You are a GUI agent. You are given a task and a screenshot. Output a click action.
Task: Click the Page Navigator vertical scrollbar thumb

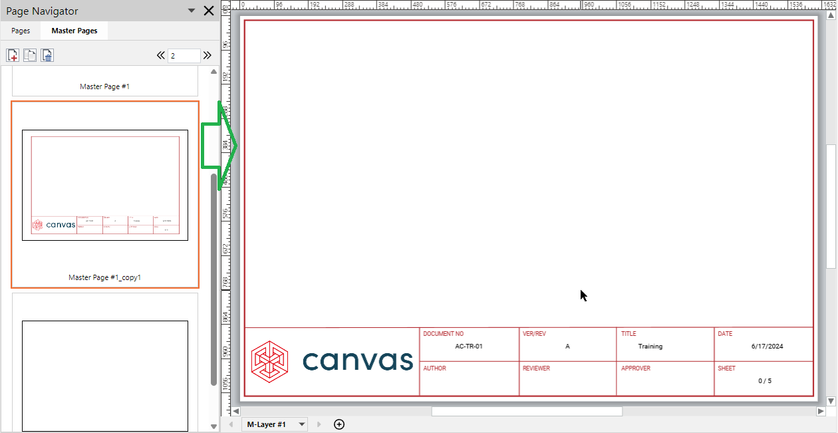click(213, 279)
